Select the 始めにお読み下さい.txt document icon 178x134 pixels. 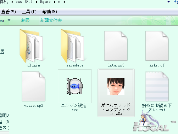pyautogui.click(x=157, y=86)
